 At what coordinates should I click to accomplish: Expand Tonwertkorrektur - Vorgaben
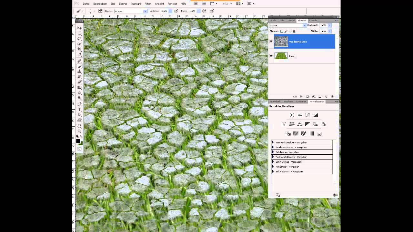tap(273, 142)
